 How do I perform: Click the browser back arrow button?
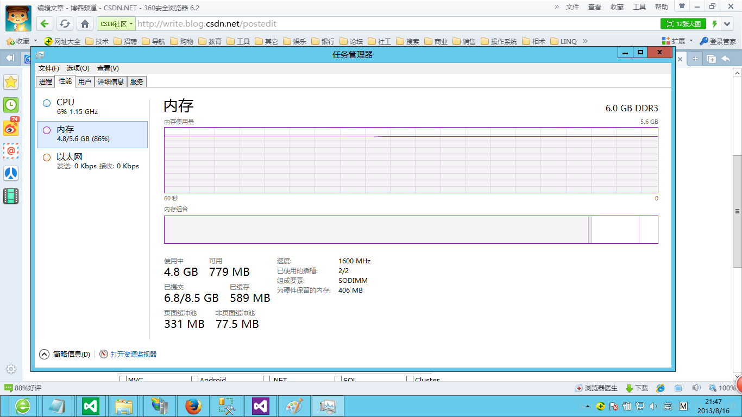click(45, 24)
